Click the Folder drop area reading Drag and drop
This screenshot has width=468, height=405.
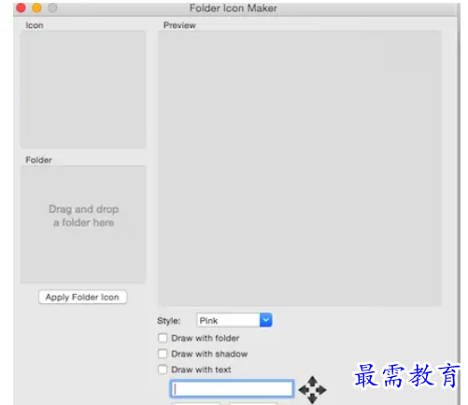coord(83,224)
